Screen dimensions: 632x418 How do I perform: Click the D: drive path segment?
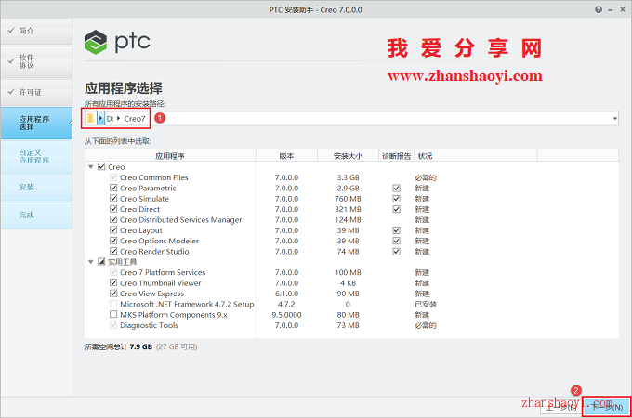coord(110,119)
